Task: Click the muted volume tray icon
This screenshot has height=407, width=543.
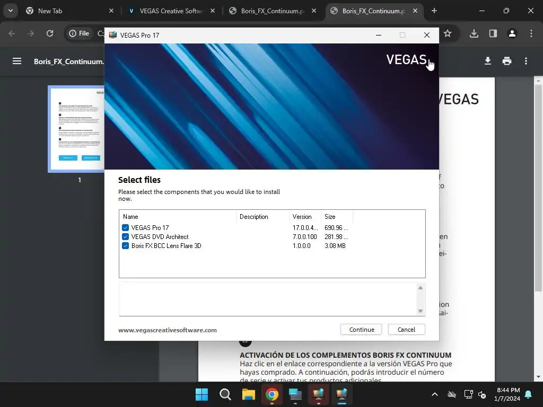Action: click(481, 394)
